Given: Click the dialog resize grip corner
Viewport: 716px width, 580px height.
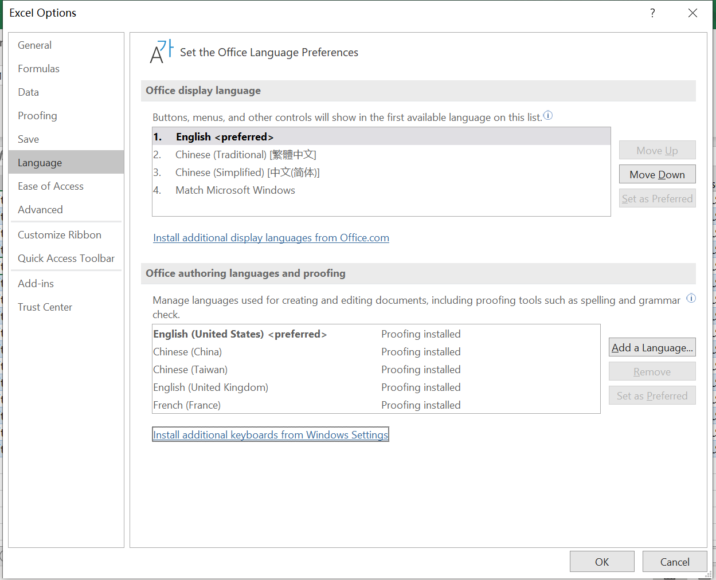Looking at the screenshot, I should pos(708,574).
